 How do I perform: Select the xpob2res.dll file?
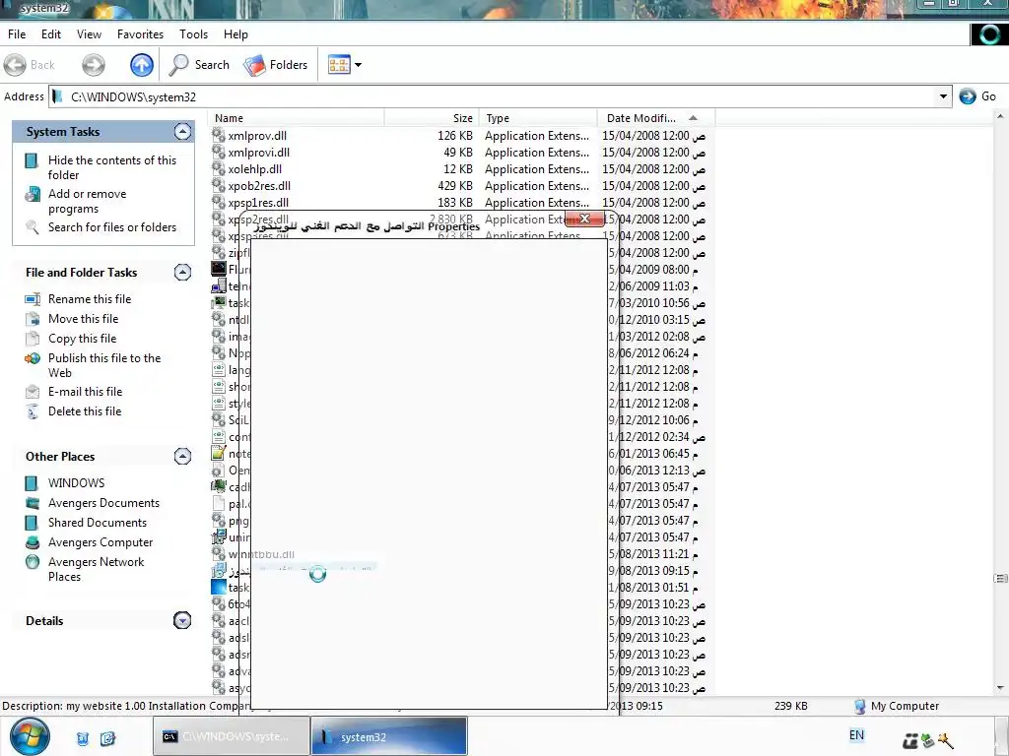(259, 186)
